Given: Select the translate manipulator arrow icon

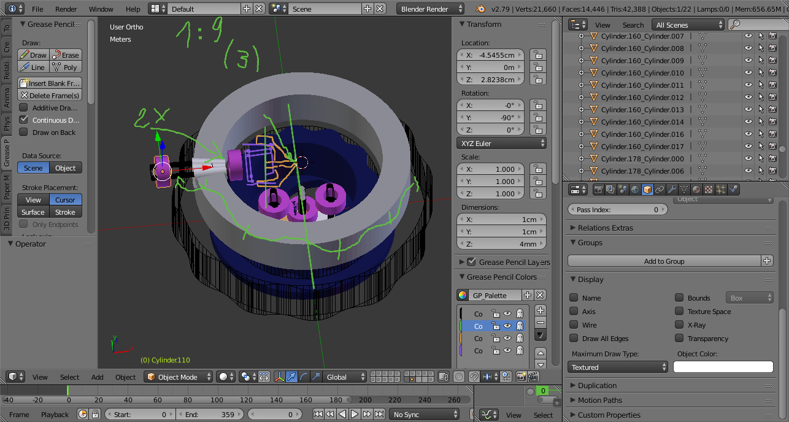Looking at the screenshot, I should (292, 377).
